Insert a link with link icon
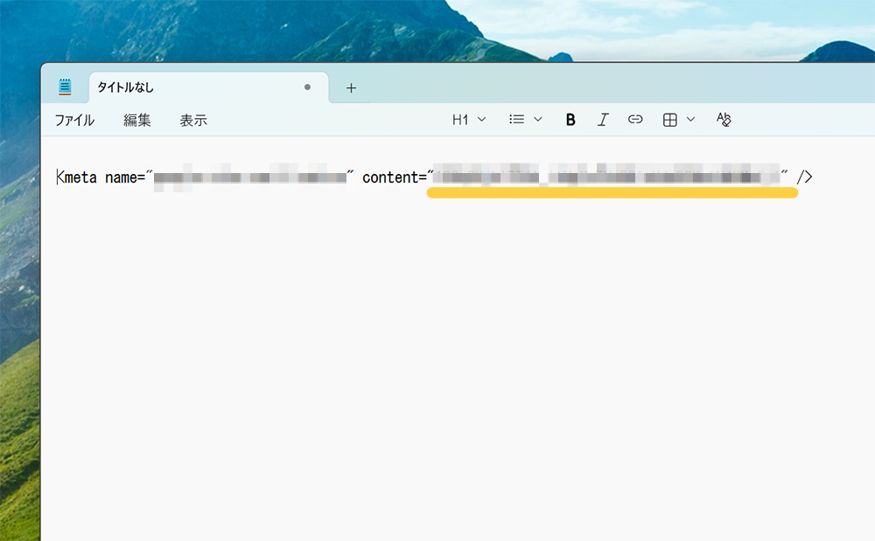The width and height of the screenshot is (875, 541). 635,119
